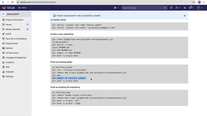Click the Snippets scissors icon
The height and width of the screenshot is (116, 207).
pyautogui.click(x=4, y=72)
